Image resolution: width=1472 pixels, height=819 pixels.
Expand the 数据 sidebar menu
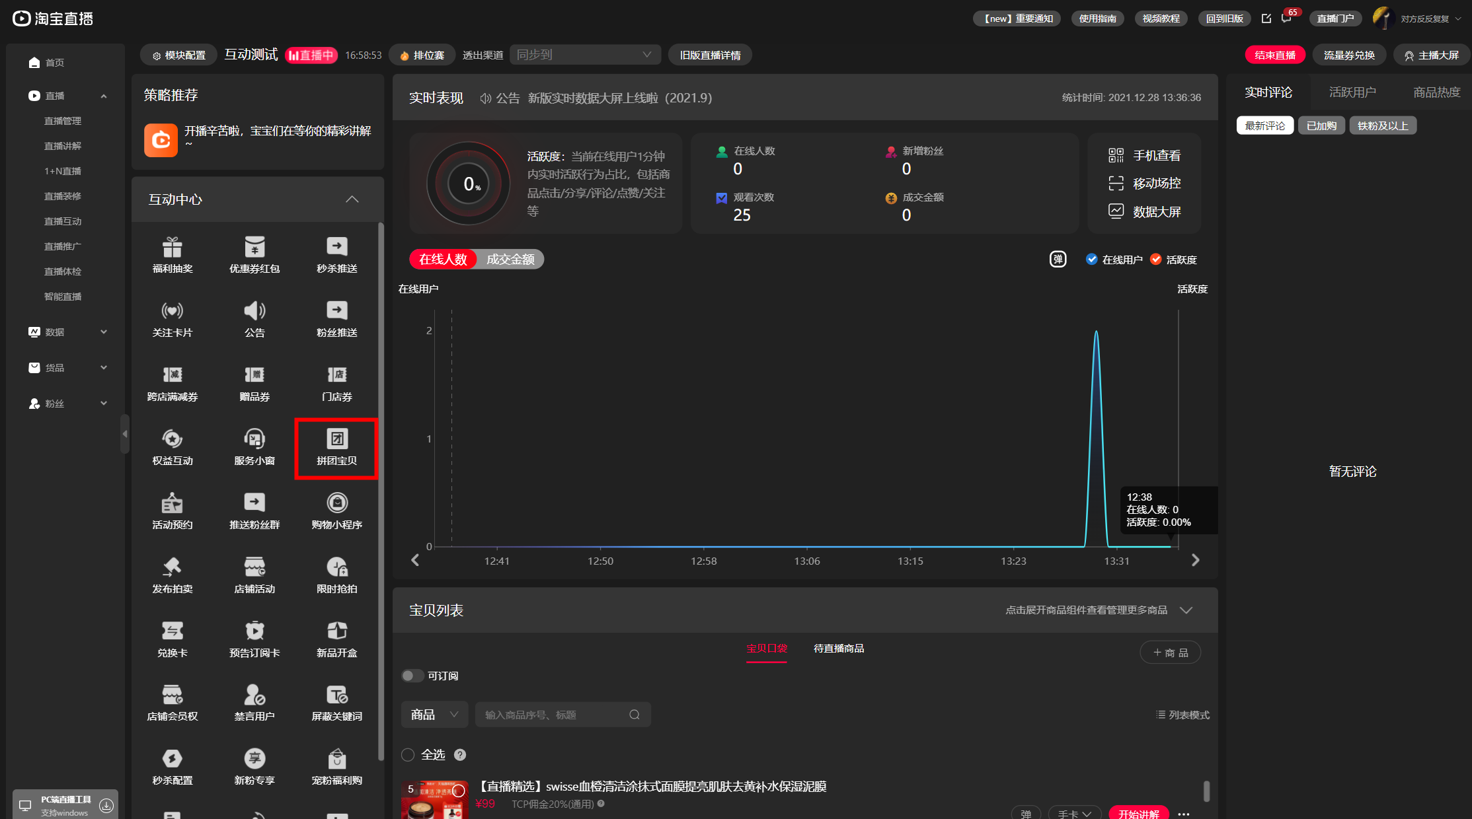66,332
